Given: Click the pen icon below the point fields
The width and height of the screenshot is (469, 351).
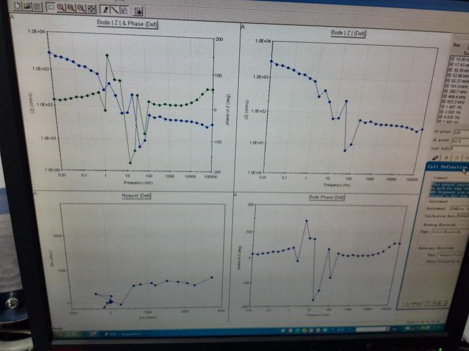Looking at the screenshot, I should click(x=436, y=157).
